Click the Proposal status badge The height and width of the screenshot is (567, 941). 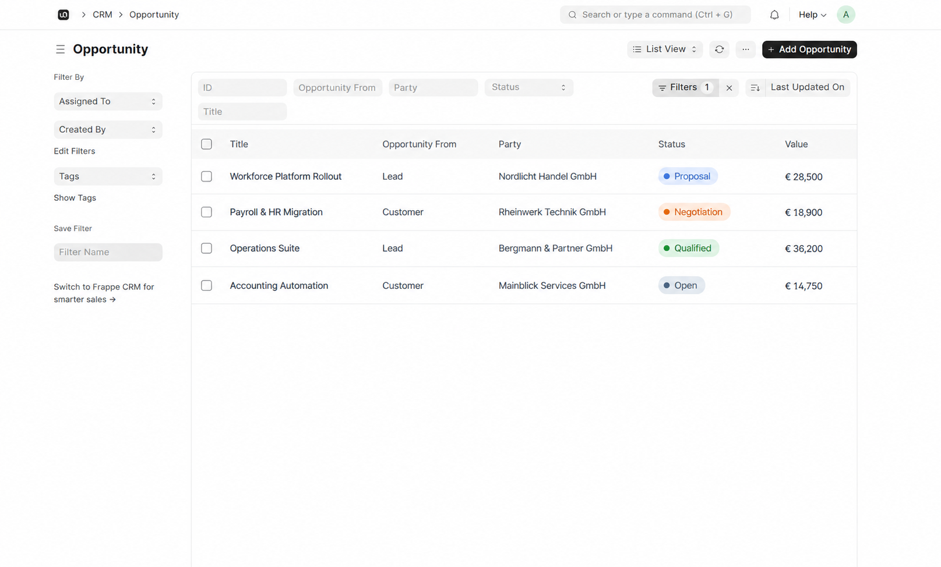click(688, 176)
